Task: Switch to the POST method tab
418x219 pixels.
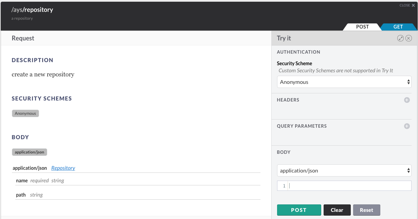Action: 362,27
